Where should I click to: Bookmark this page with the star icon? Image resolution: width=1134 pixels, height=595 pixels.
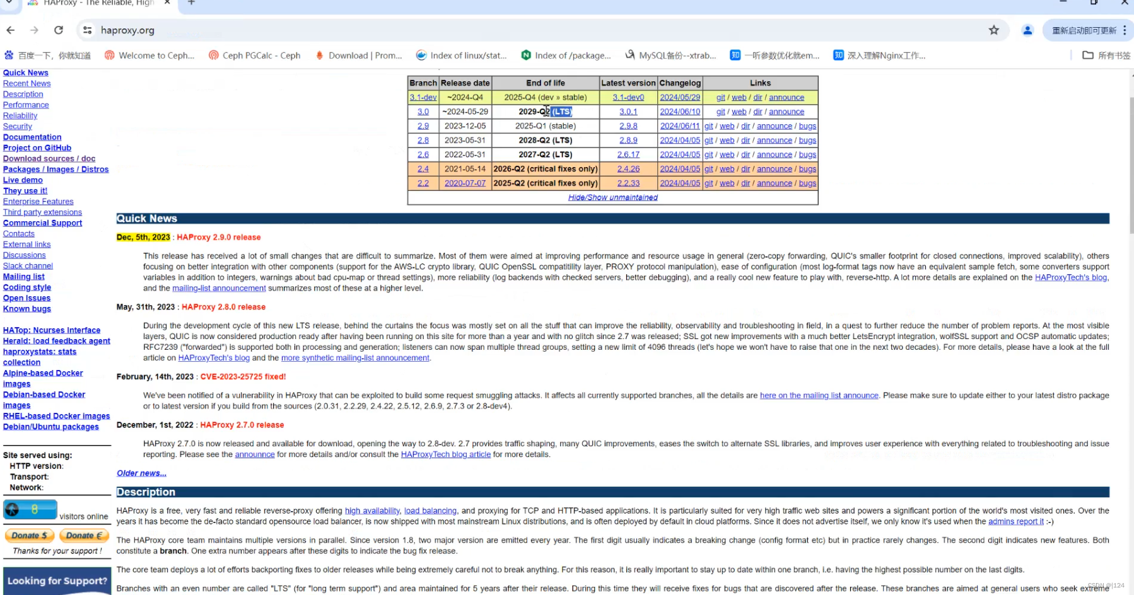(x=994, y=30)
